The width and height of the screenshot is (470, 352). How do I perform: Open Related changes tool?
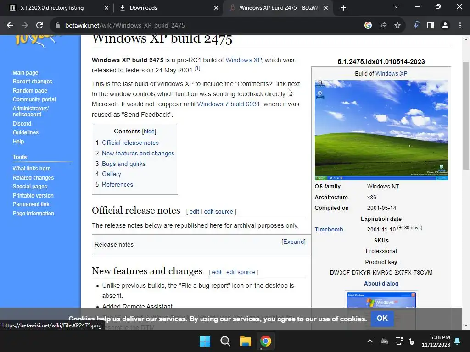tap(33, 177)
